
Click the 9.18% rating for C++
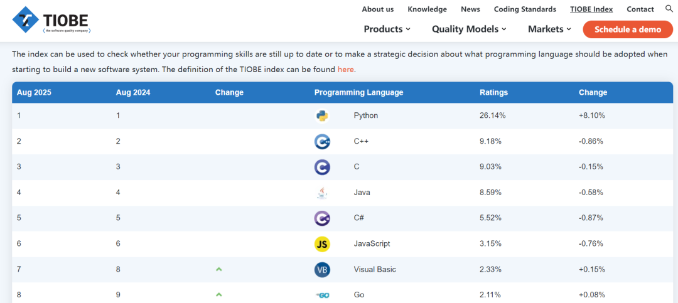(x=491, y=141)
